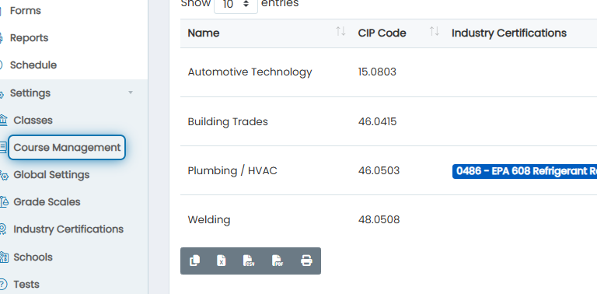Image resolution: width=597 pixels, height=294 pixels.
Task: Select the Plumbing / HVAC row name
Action: (232, 171)
